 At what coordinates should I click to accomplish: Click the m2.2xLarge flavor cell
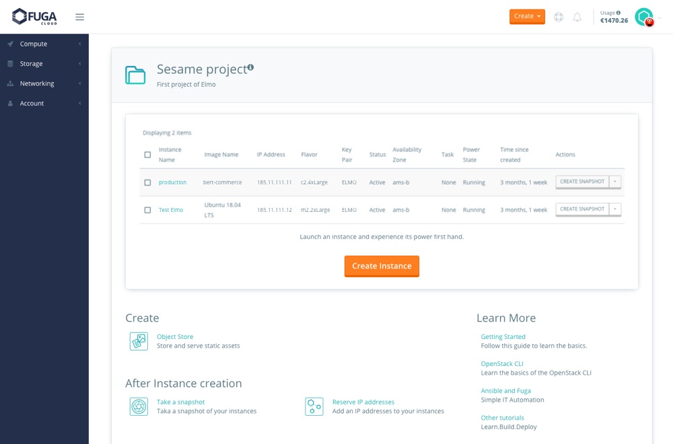tap(316, 210)
